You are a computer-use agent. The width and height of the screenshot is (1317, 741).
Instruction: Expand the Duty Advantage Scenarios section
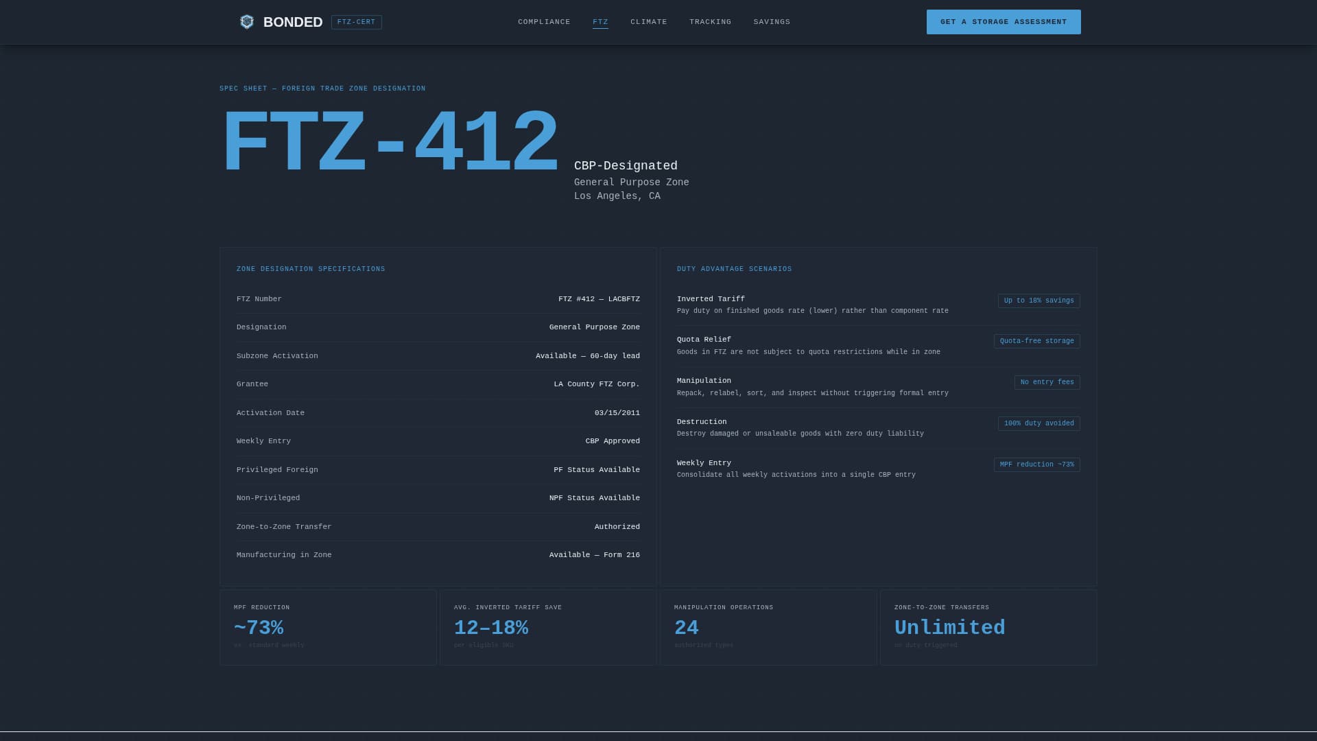(x=734, y=269)
